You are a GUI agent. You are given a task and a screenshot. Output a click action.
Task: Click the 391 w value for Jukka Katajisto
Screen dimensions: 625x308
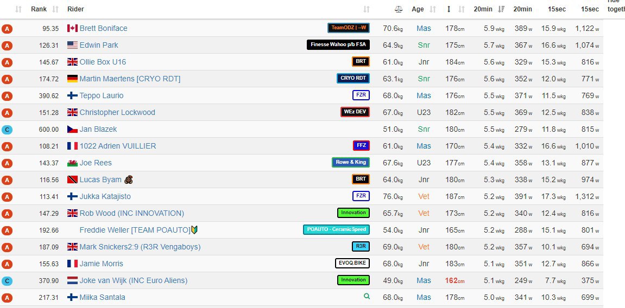(x=523, y=197)
